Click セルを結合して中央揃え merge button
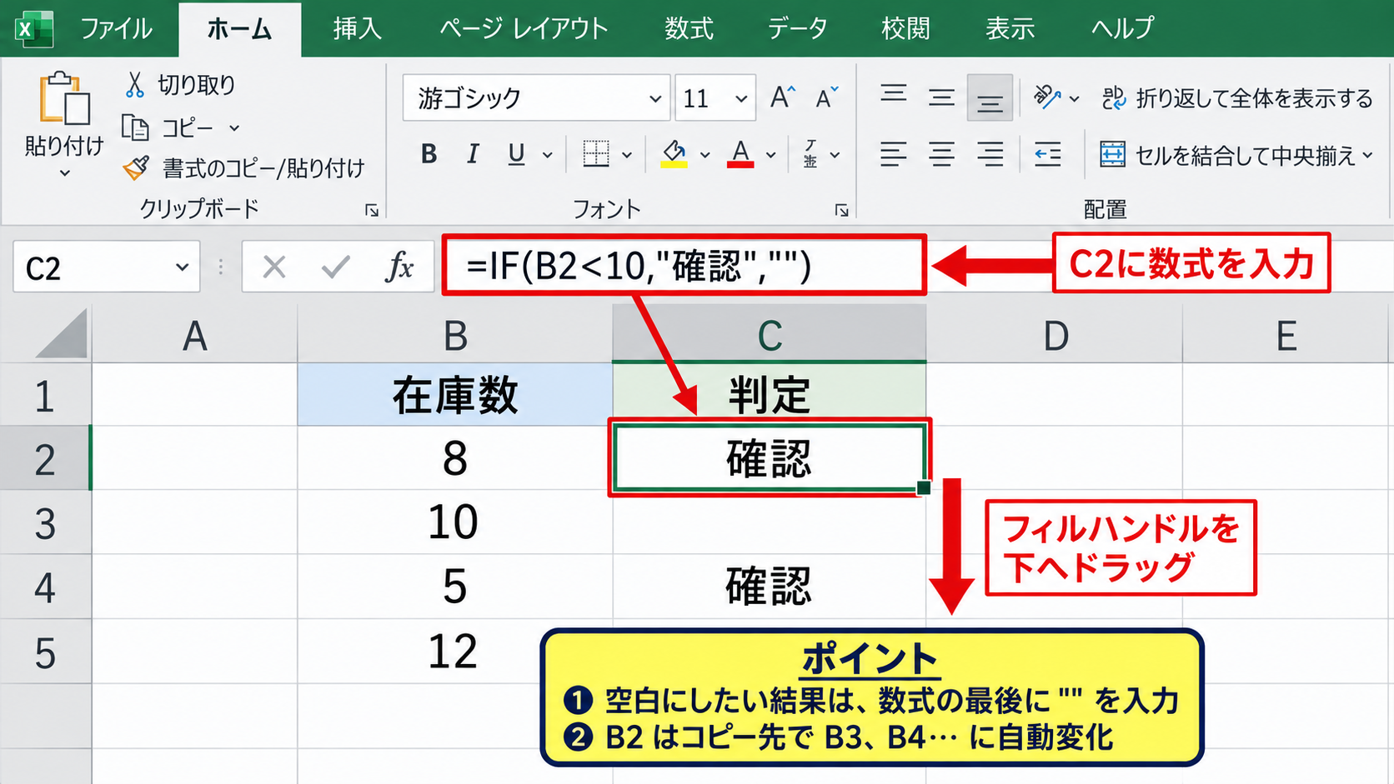Screen dimensions: 1394x784 (1227, 155)
